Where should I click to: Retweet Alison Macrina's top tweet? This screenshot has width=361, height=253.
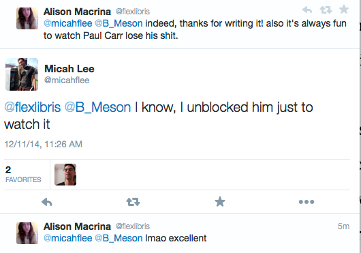(x=326, y=10)
